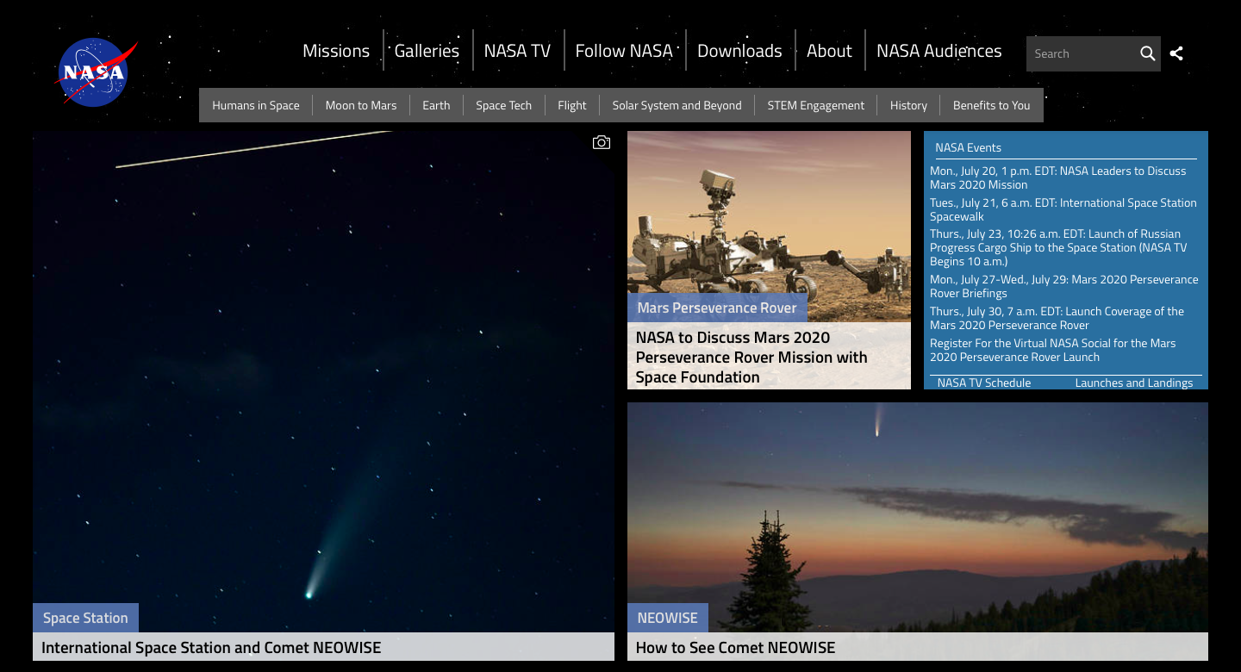Image resolution: width=1241 pixels, height=672 pixels.
Task: Select STEM Engagement topic
Action: (816, 105)
